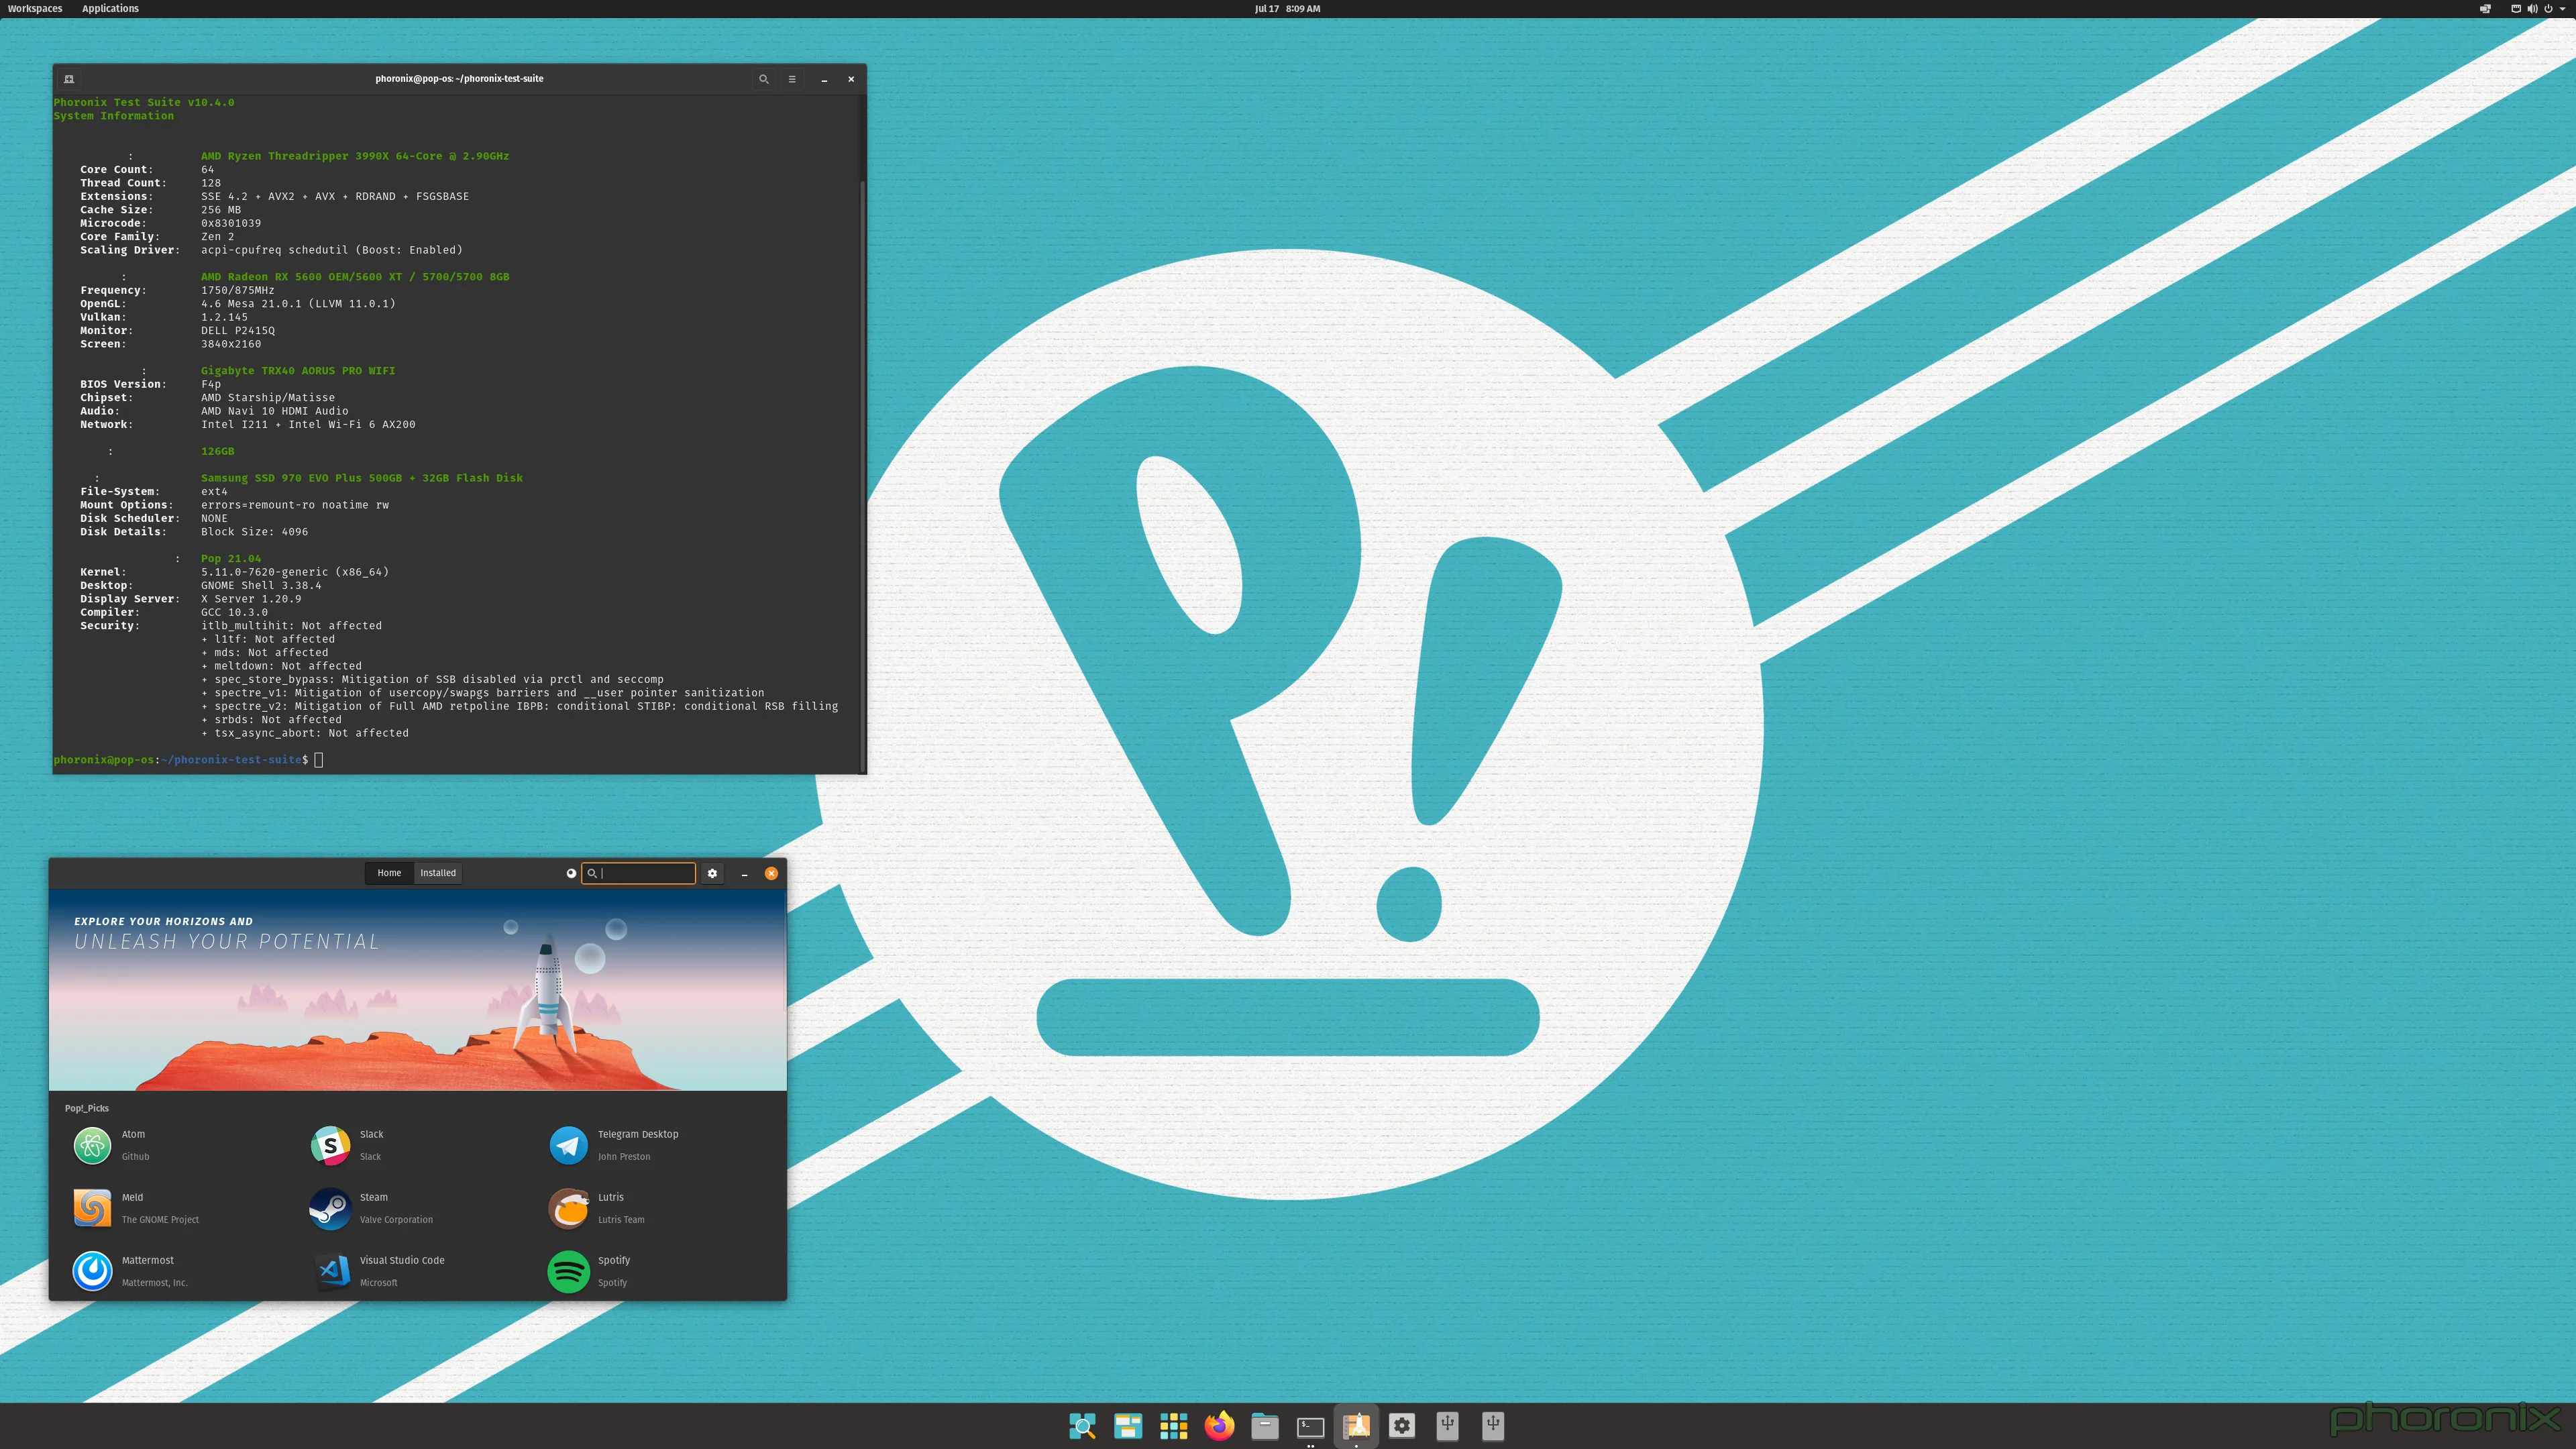
Task: Click the rocket banner in Pop!_Shop
Action: coord(418,990)
